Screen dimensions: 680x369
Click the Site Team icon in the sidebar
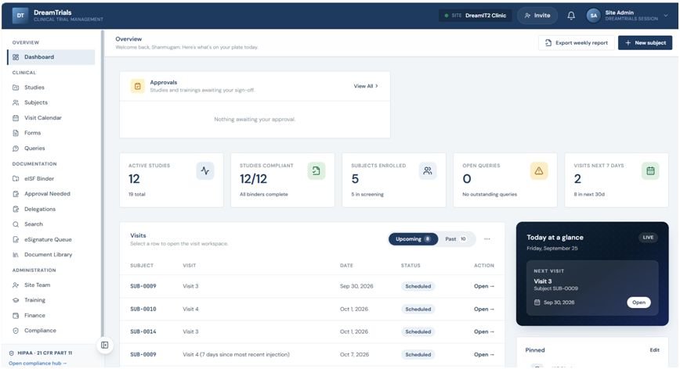(16, 285)
